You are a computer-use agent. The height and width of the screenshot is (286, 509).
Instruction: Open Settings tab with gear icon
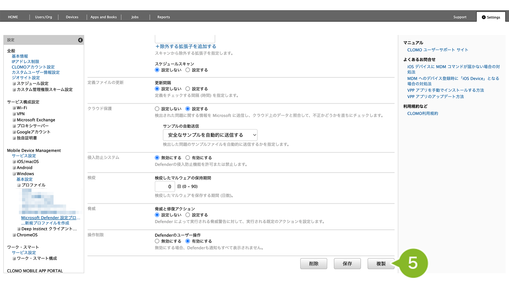click(x=491, y=17)
